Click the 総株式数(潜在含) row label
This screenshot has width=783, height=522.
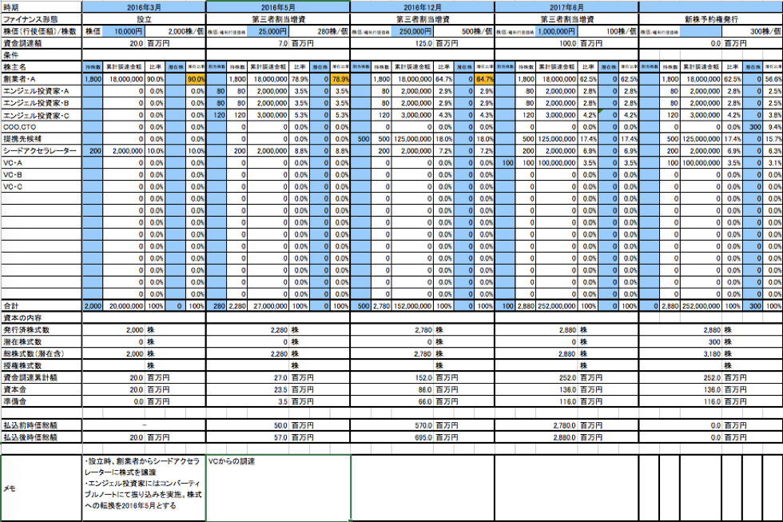tap(42, 353)
